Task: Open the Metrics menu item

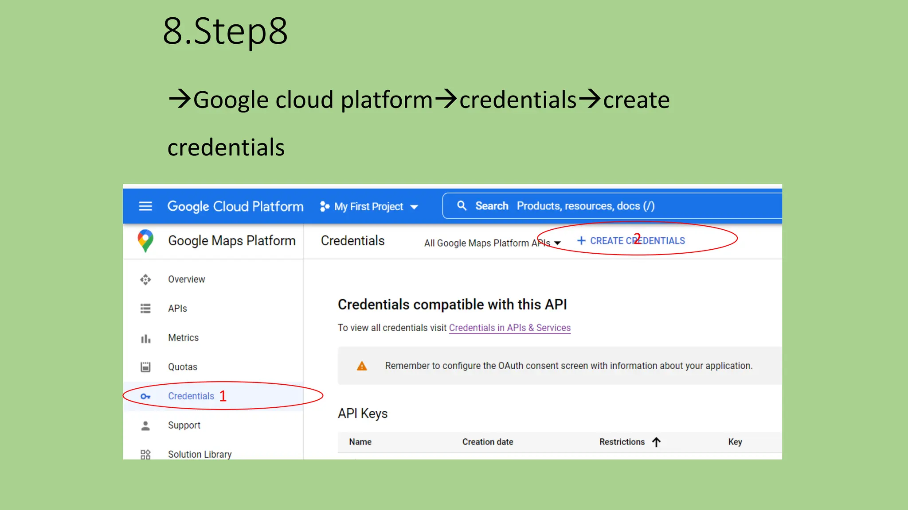Action: pyautogui.click(x=183, y=338)
